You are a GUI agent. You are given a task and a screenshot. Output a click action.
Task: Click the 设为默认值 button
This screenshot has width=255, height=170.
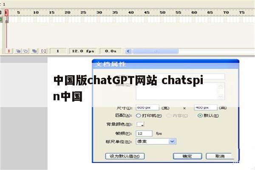pos(125,156)
